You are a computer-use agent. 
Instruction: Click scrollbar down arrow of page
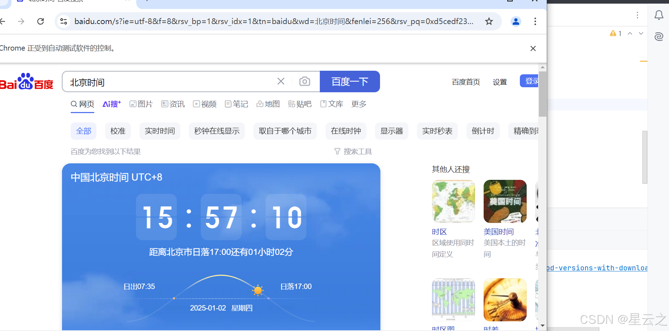pos(542,325)
